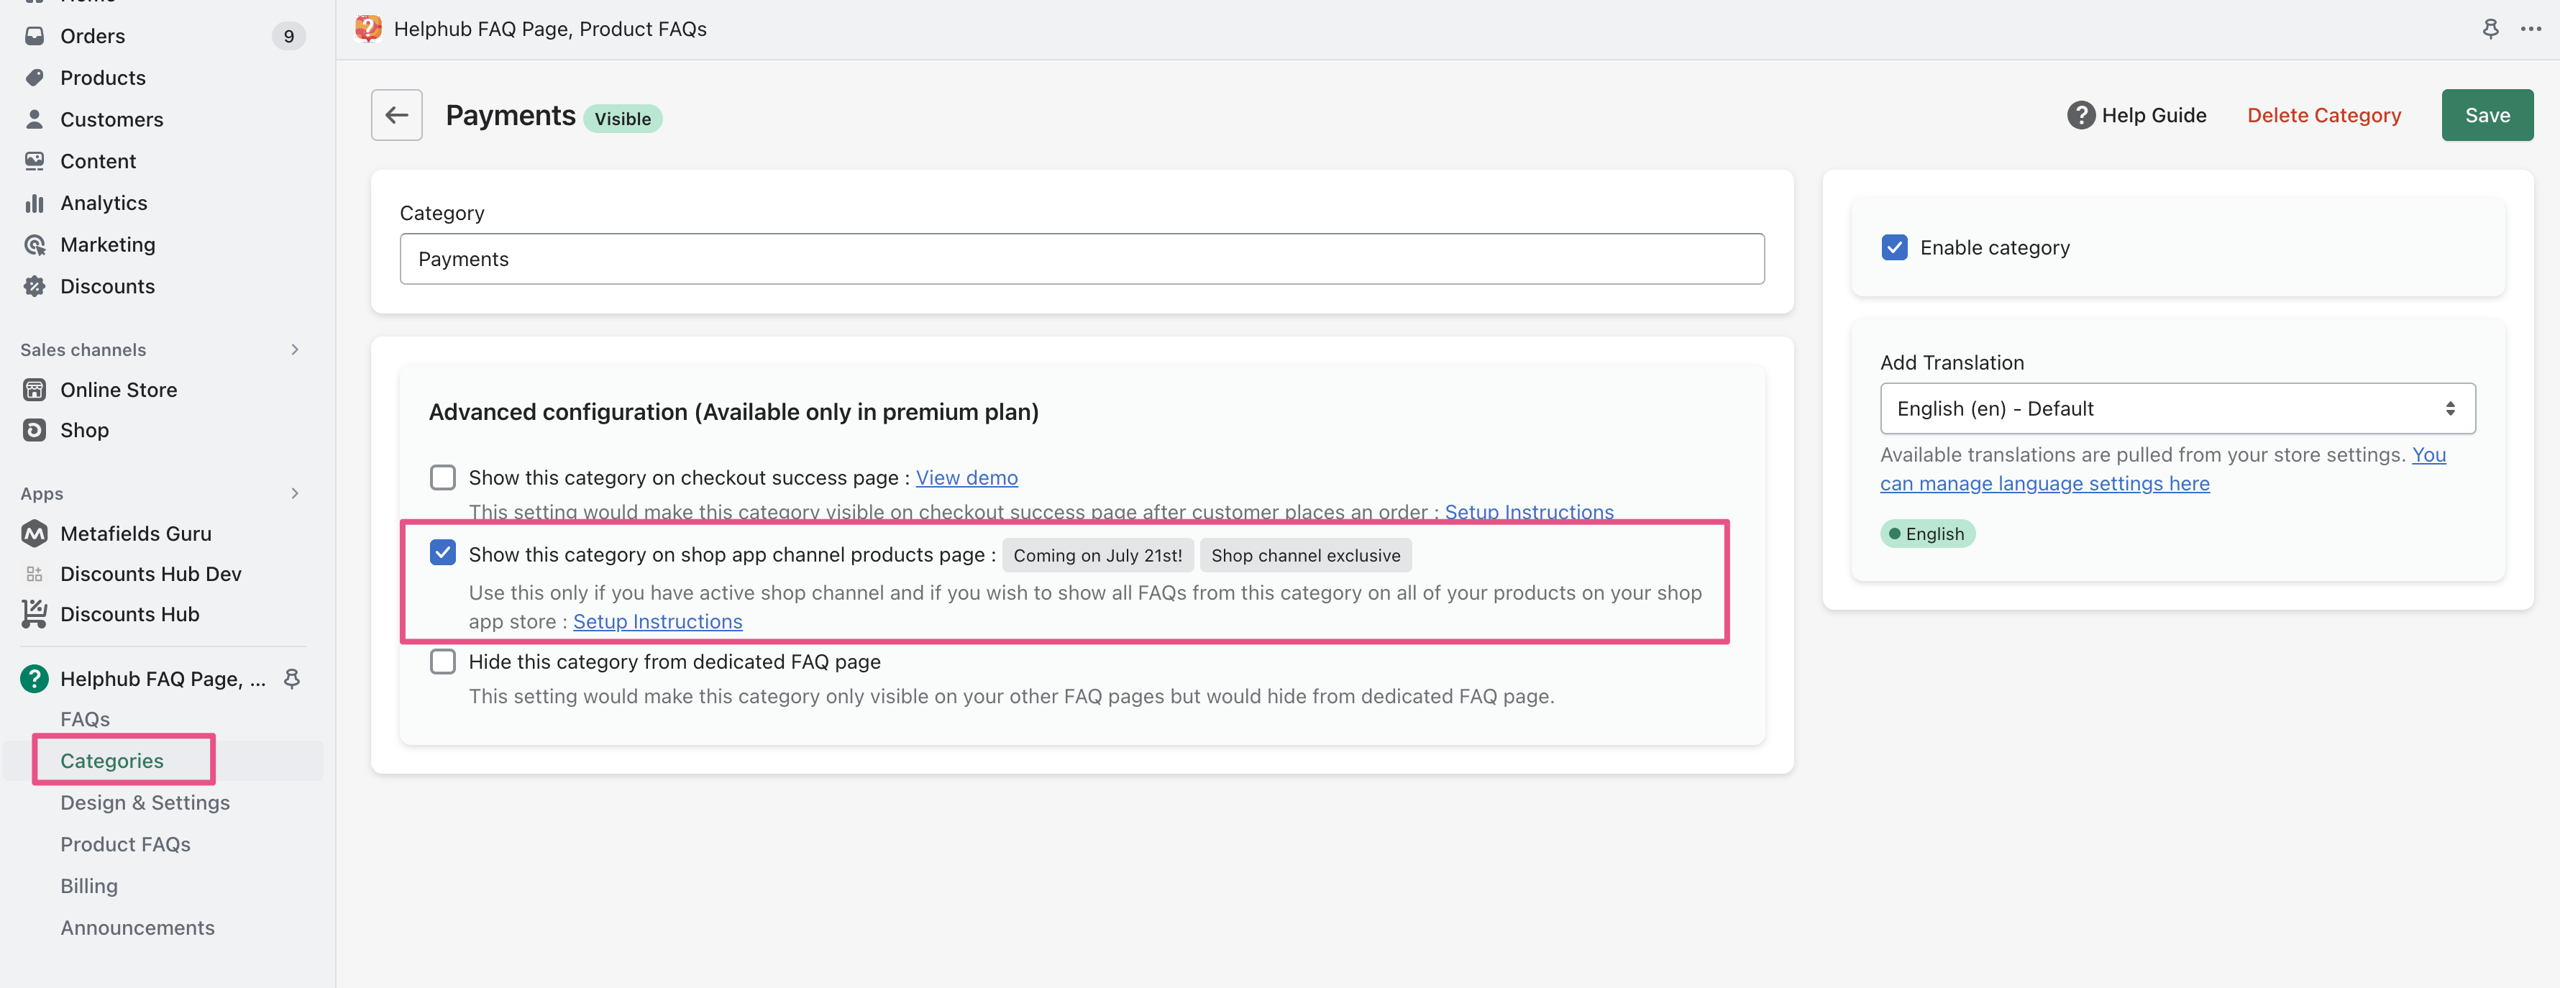Click the Discounts Hub cart icon

point(35,614)
